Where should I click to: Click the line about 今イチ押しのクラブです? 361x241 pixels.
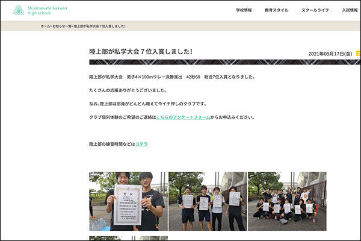[x=148, y=104]
